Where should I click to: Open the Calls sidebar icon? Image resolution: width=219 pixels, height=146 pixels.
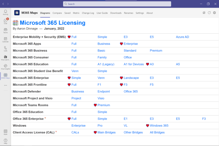click(5, 49)
